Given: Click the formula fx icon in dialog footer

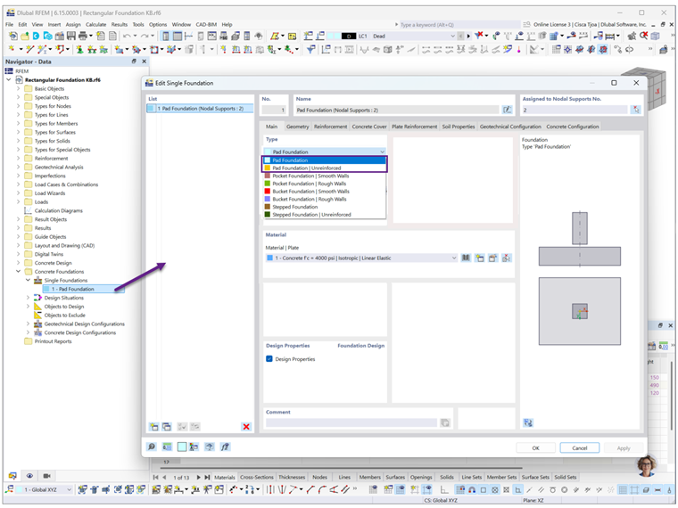Looking at the screenshot, I should (225, 447).
